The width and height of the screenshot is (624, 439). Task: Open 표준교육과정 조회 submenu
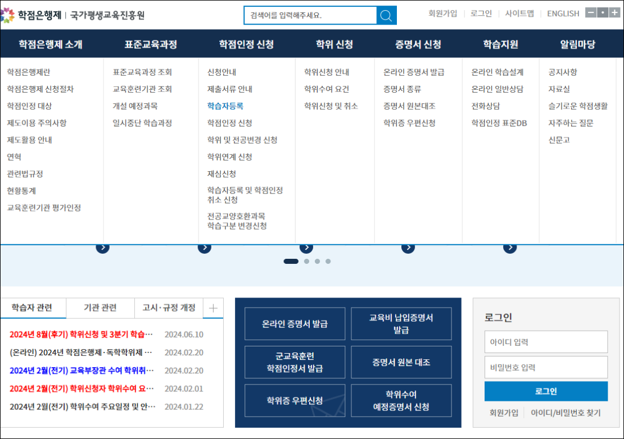142,72
